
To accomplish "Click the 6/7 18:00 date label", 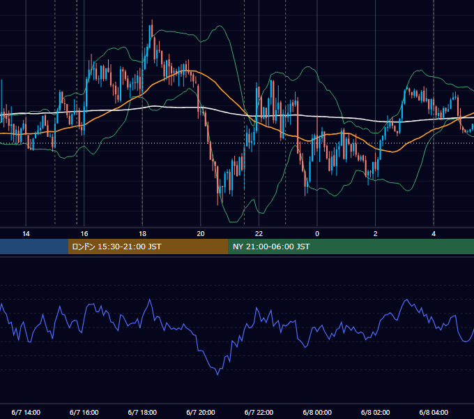I will (142, 412).
